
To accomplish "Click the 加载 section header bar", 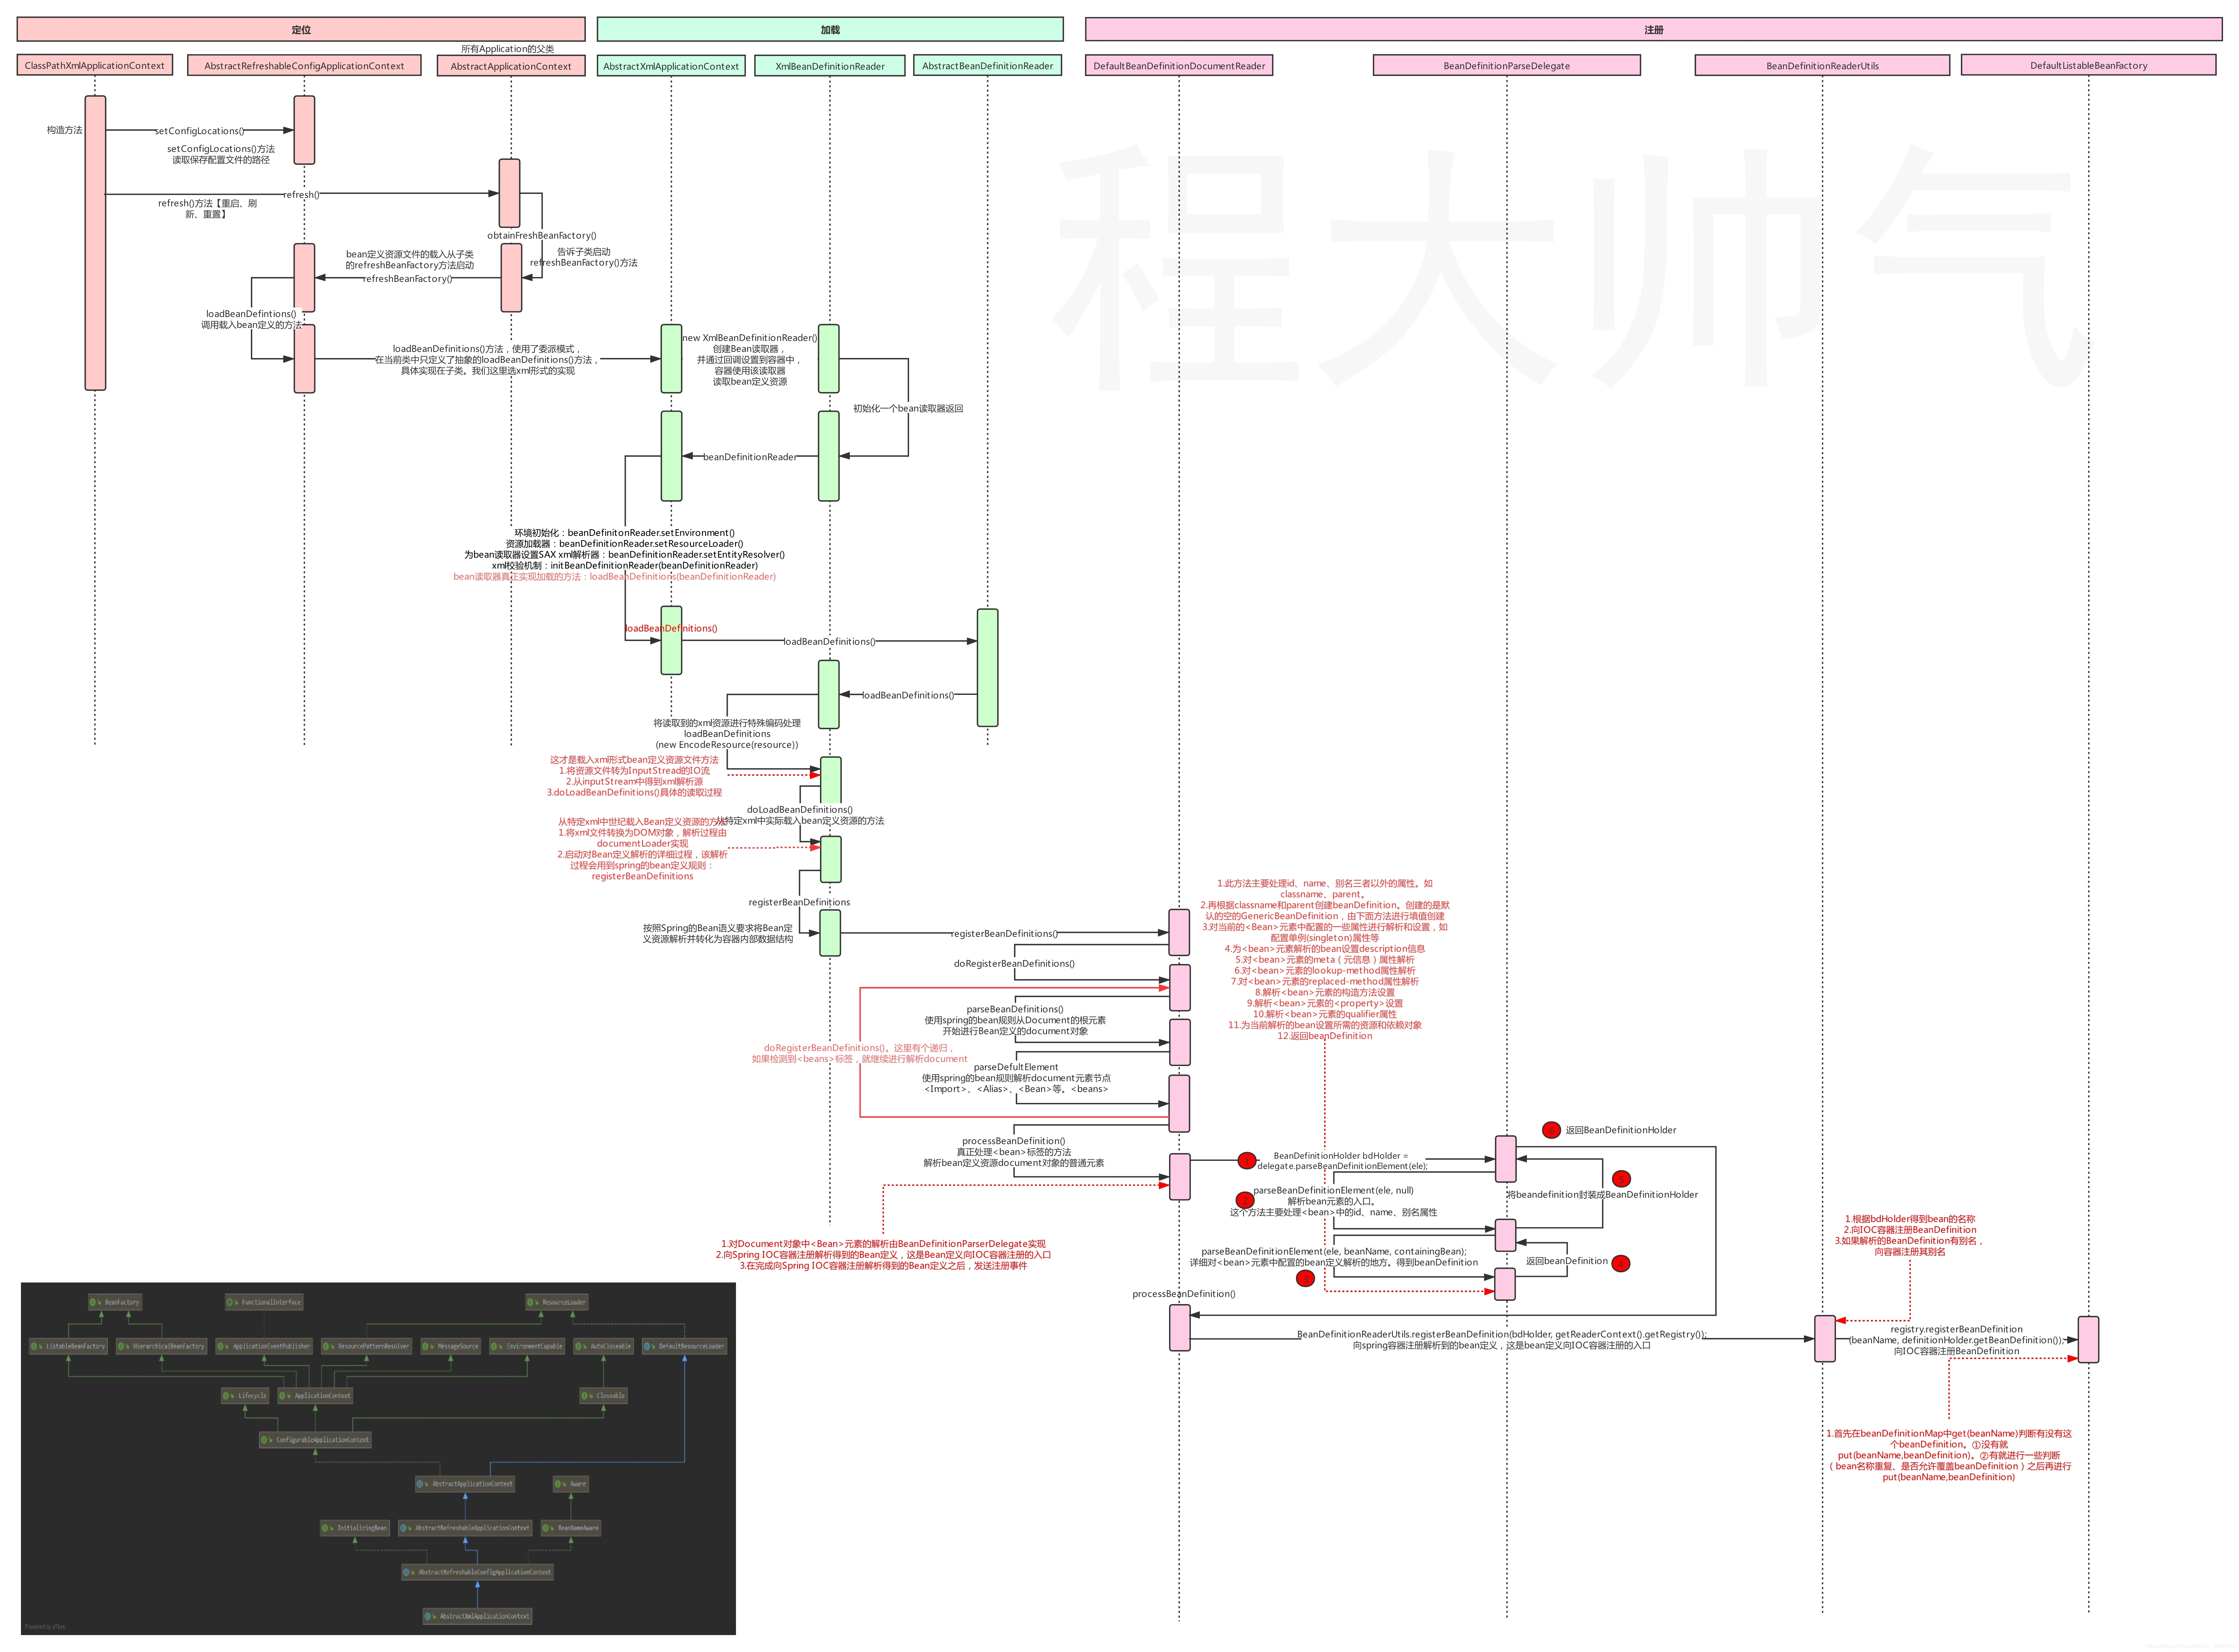I will coord(831,29).
